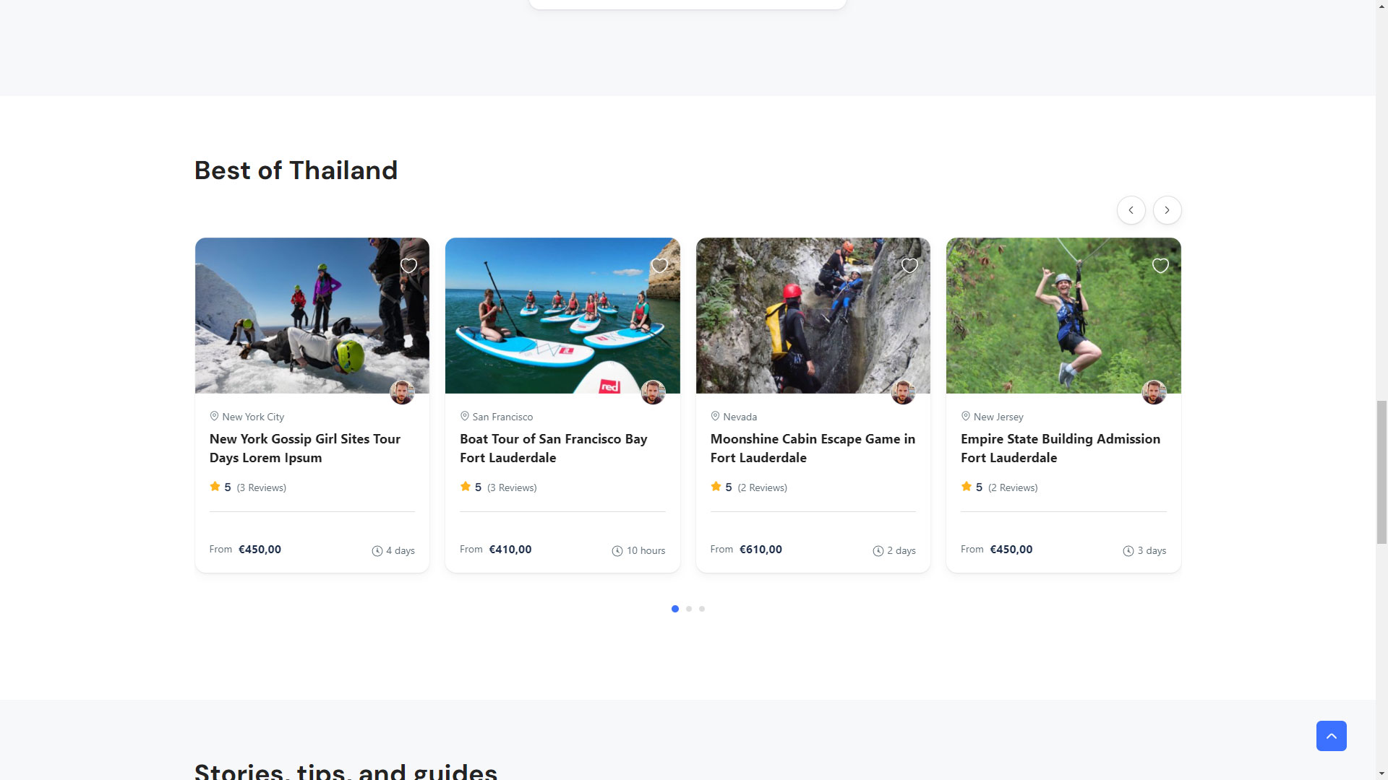
Task: Heart the Moonshine Cabin Escape Game card
Action: pyautogui.click(x=909, y=266)
